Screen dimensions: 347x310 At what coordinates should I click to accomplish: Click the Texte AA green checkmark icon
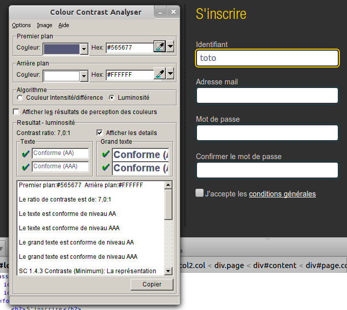point(26,153)
